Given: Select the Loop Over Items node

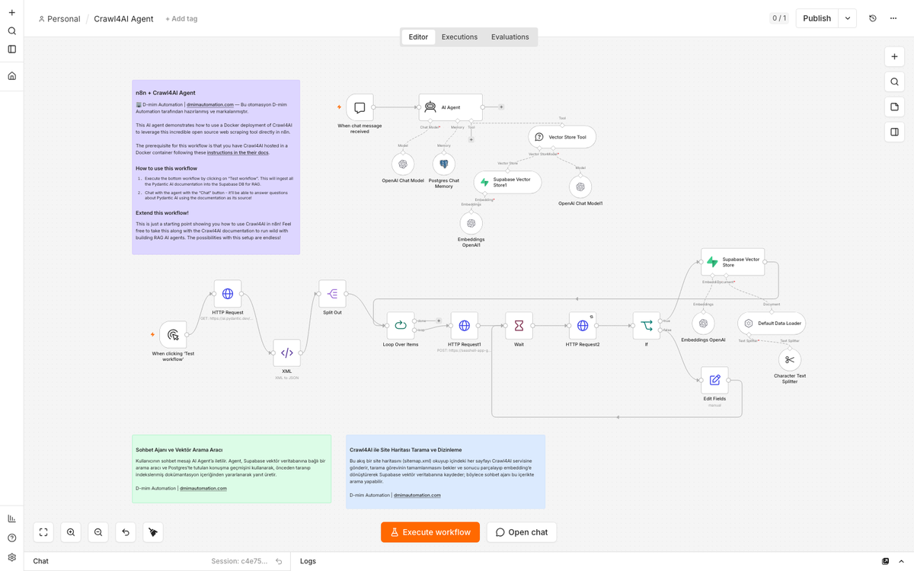Looking at the screenshot, I should click(x=401, y=326).
